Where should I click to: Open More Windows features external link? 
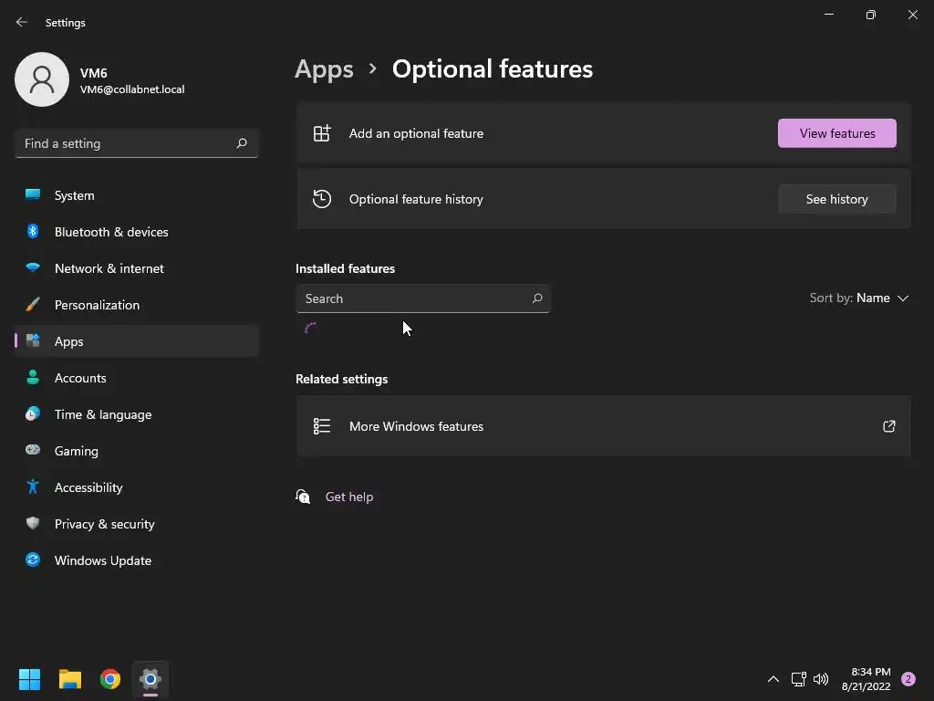tap(888, 426)
